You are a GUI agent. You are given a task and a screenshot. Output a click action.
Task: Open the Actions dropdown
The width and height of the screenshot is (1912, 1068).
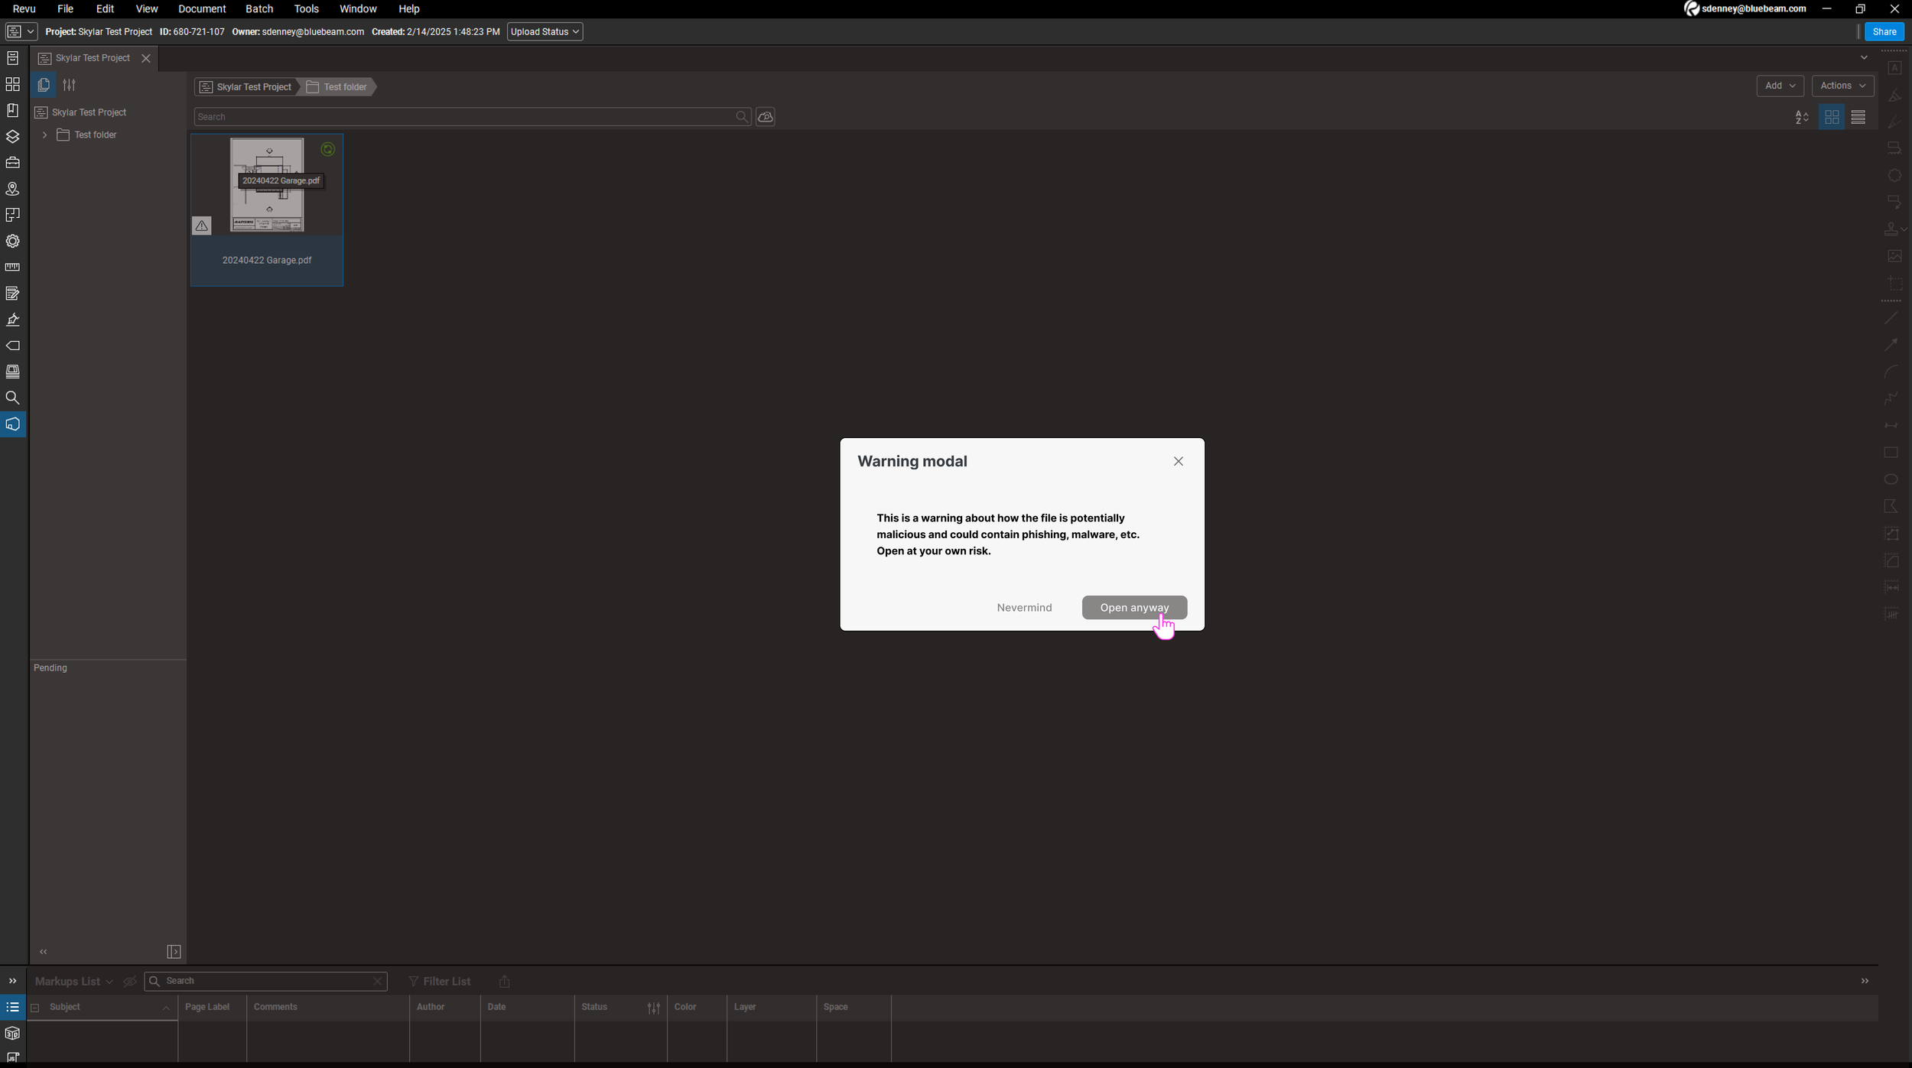(x=1842, y=86)
